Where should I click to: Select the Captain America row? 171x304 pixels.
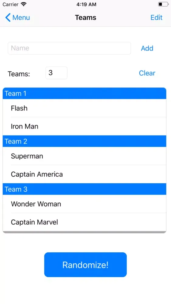84,174
